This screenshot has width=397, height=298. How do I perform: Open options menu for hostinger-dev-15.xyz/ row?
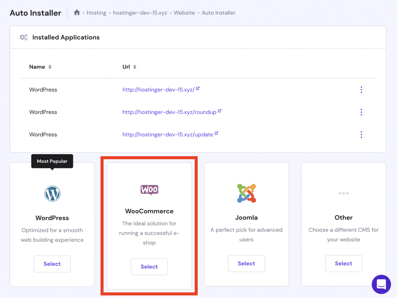coord(361,90)
